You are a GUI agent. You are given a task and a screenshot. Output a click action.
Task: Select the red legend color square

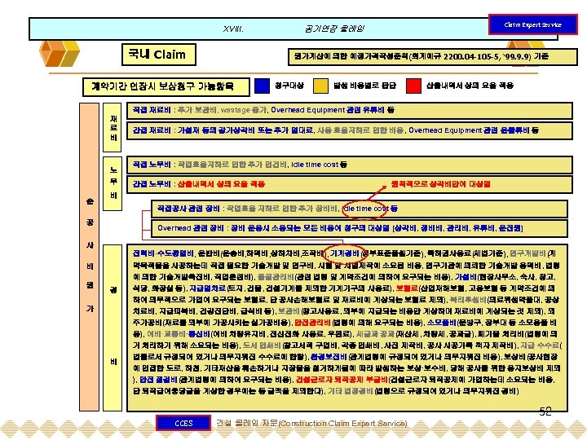[413, 86]
